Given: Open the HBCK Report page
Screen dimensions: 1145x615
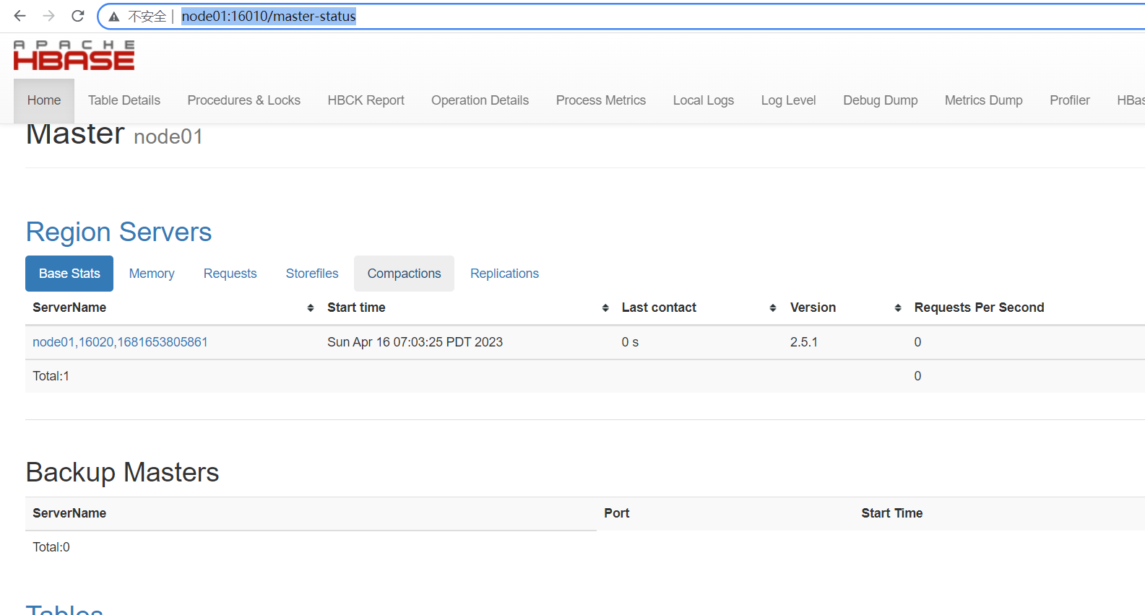Looking at the screenshot, I should [x=366, y=100].
